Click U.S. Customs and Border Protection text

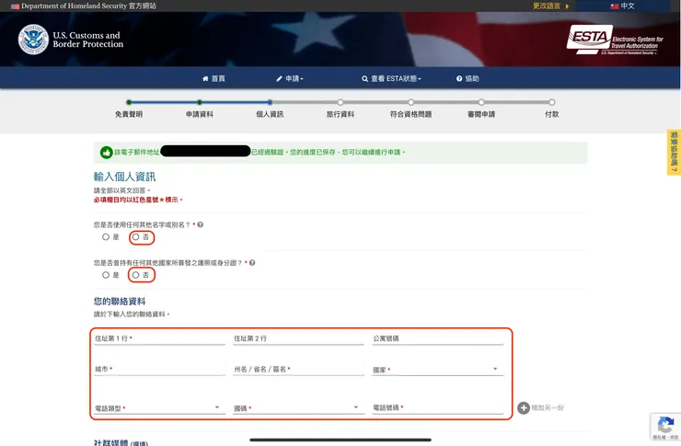click(88, 40)
